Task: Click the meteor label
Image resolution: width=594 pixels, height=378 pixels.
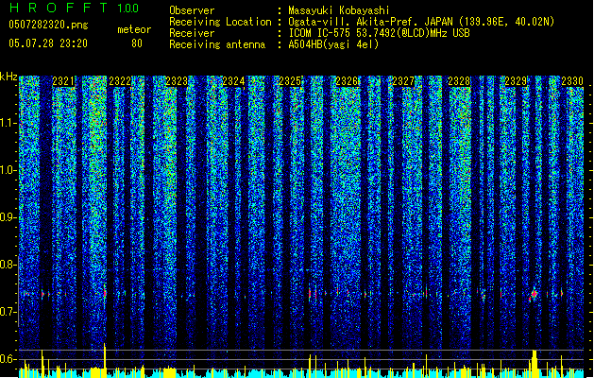Action: (x=134, y=29)
